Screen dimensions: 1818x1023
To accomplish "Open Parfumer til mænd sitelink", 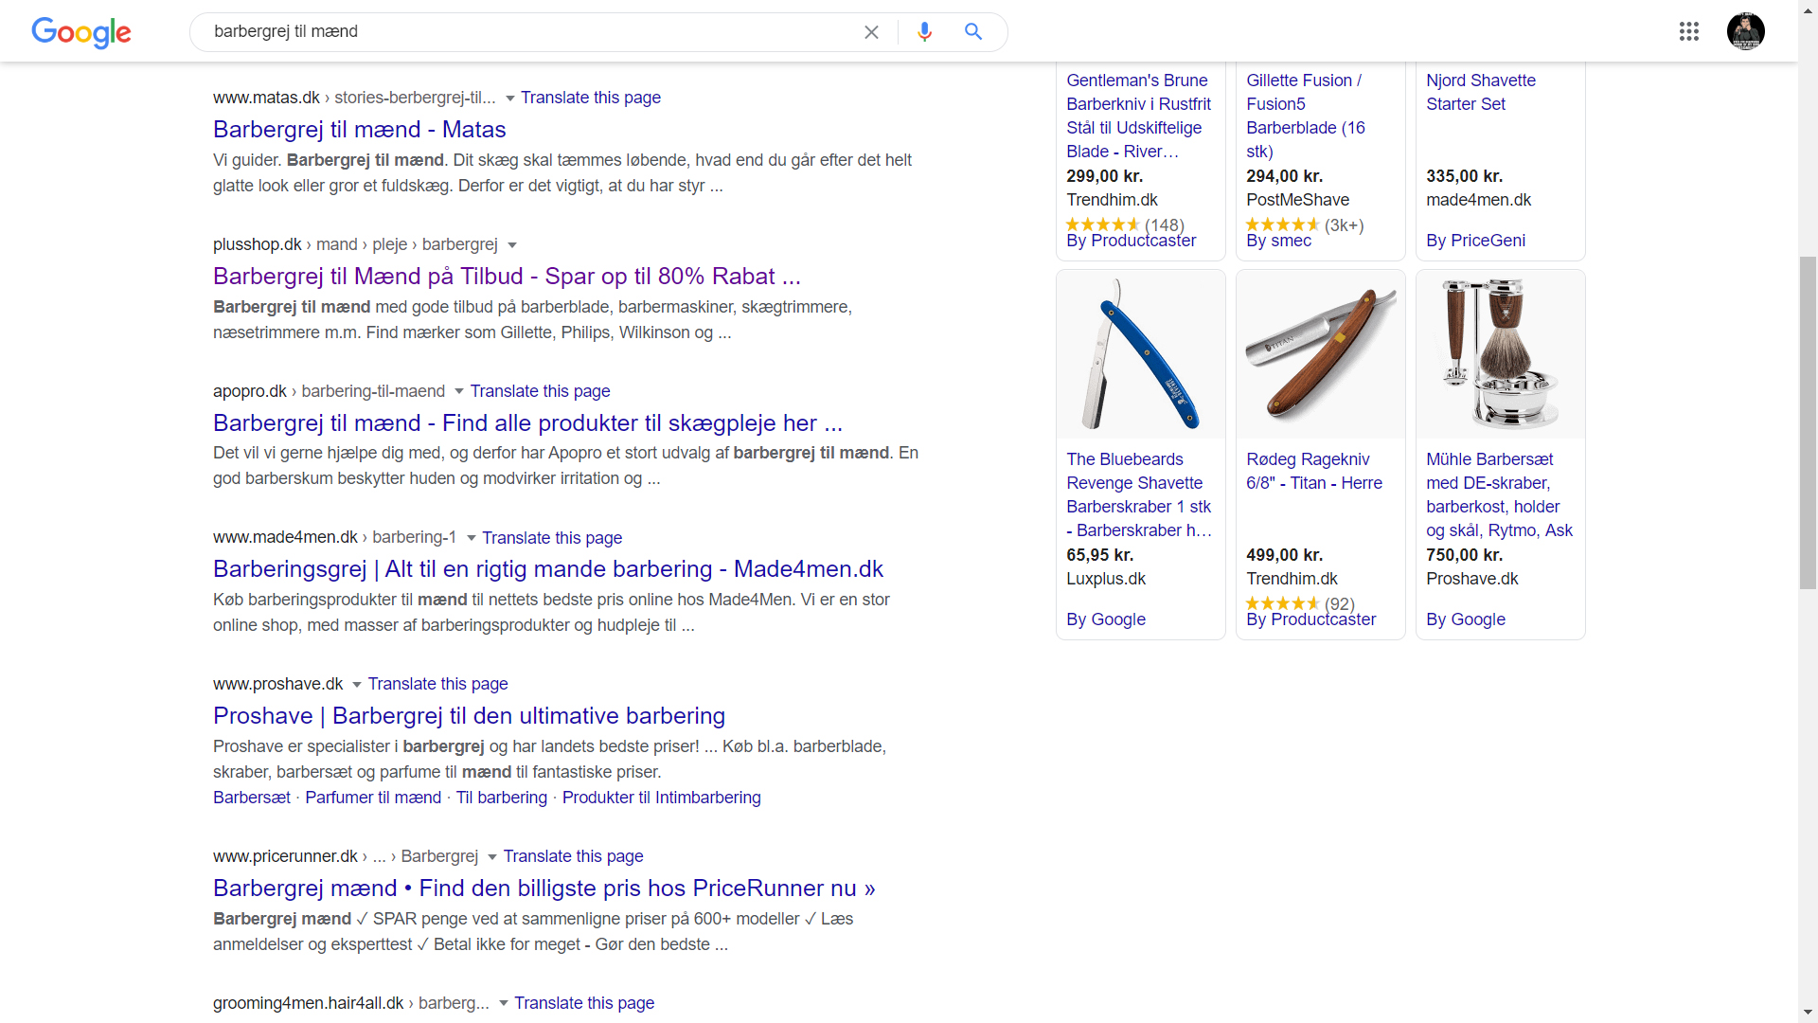I will (x=373, y=798).
